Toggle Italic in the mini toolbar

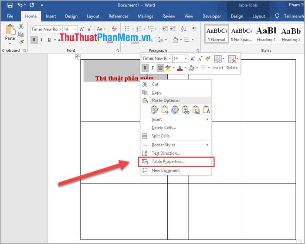click(x=152, y=68)
